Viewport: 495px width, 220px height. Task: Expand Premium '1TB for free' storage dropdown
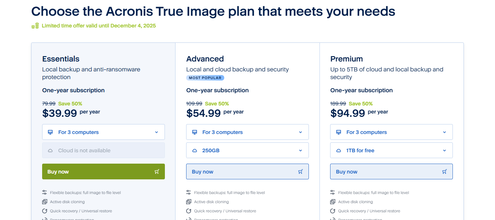coord(391,150)
